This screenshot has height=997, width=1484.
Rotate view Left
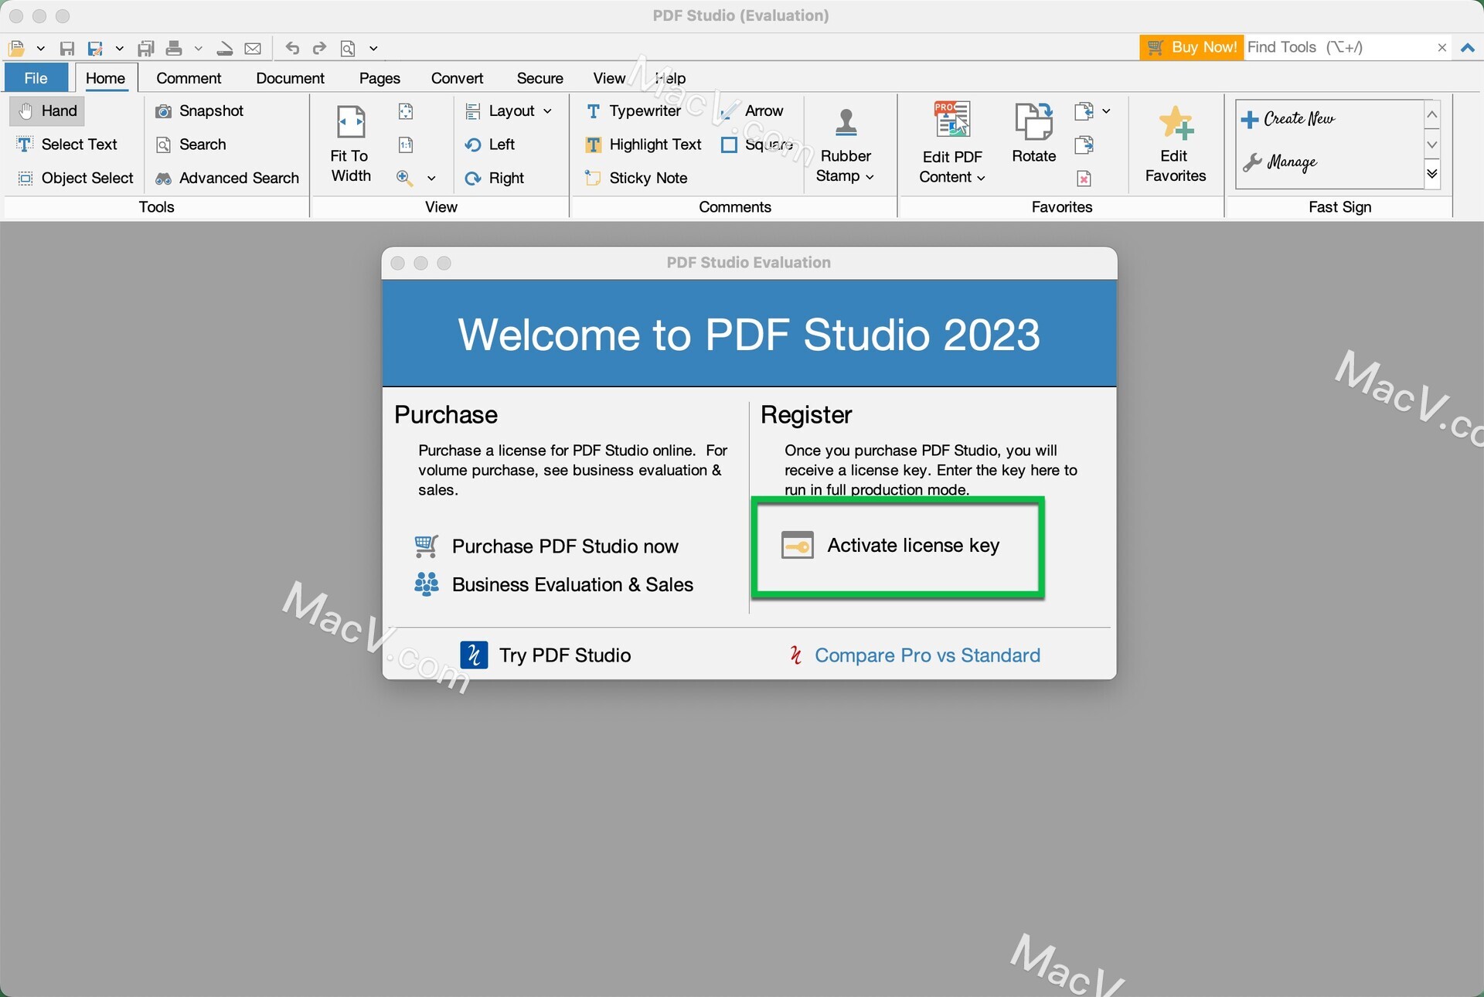pyautogui.click(x=490, y=144)
